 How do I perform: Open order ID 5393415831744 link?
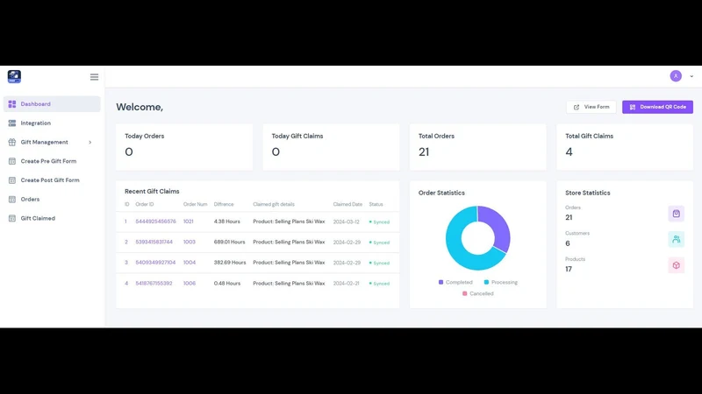(x=154, y=243)
